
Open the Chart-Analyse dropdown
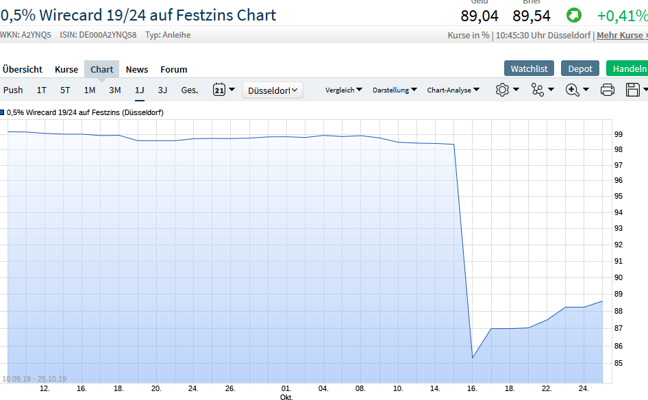(x=453, y=90)
